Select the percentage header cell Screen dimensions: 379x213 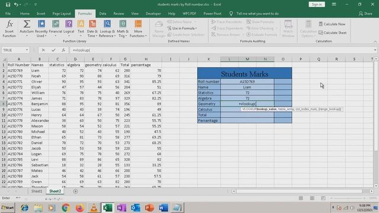click(146, 65)
